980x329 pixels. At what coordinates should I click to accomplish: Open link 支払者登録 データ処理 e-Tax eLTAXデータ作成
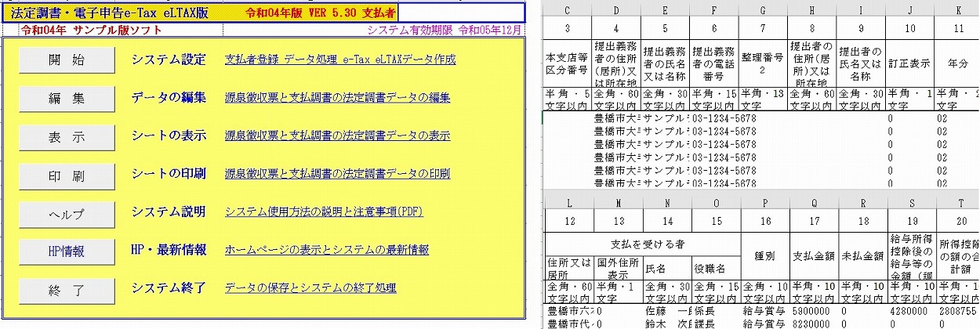(x=340, y=60)
